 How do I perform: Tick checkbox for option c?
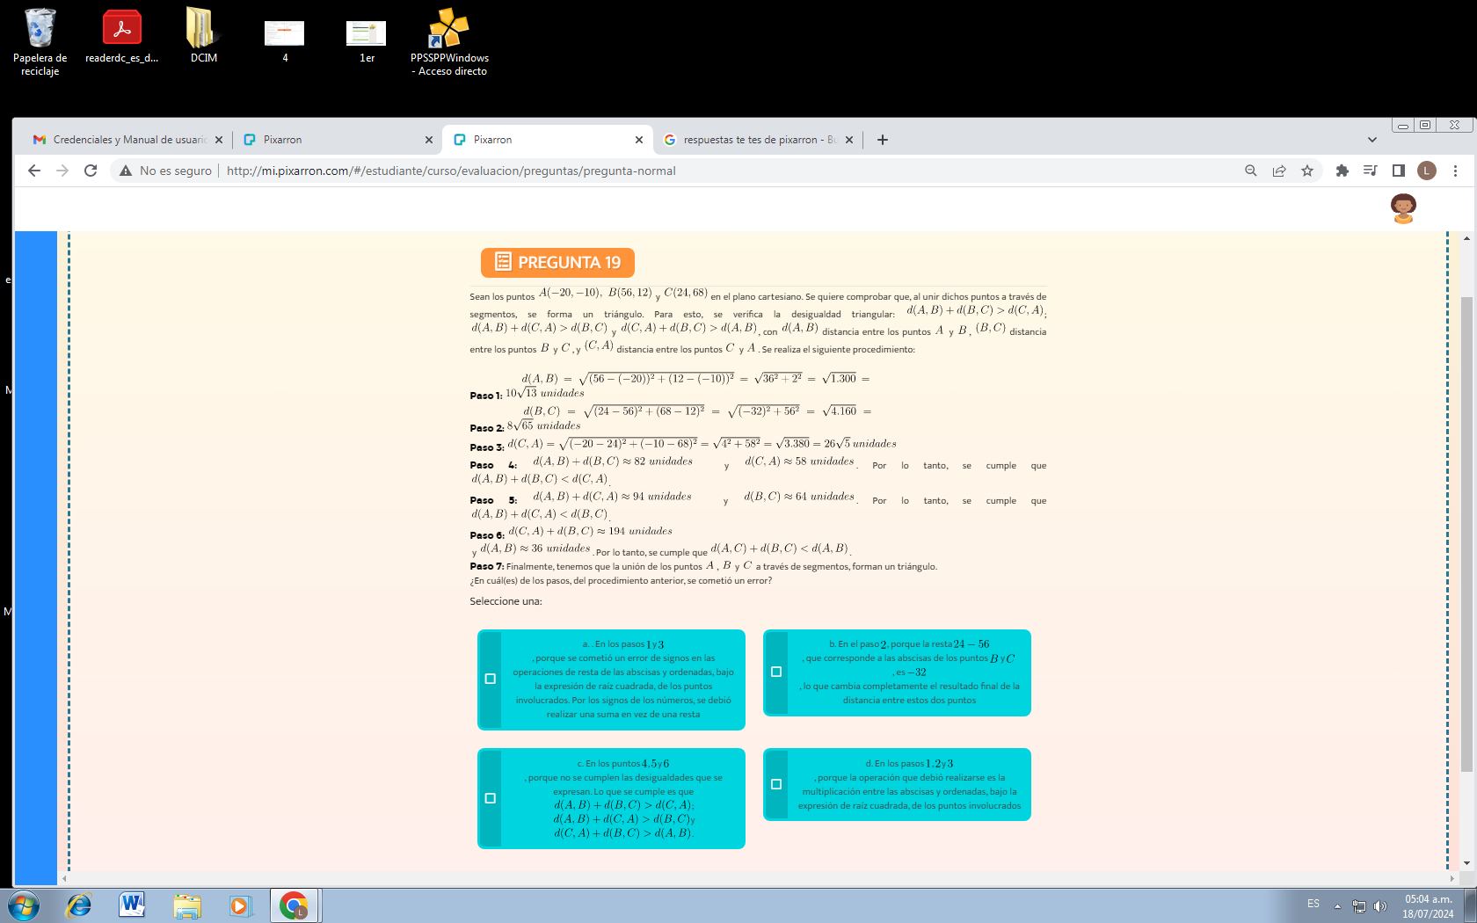491,798
